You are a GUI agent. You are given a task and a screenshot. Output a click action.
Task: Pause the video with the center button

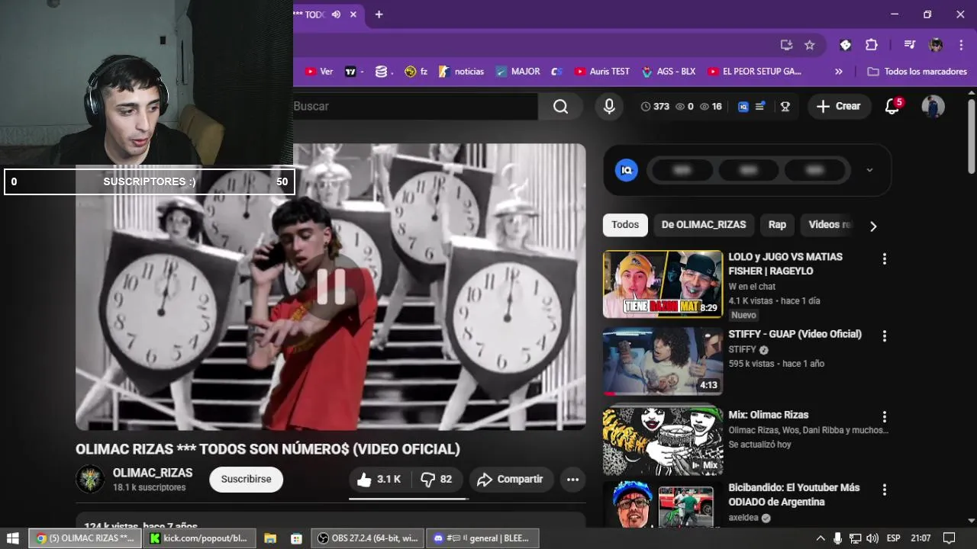pos(331,287)
